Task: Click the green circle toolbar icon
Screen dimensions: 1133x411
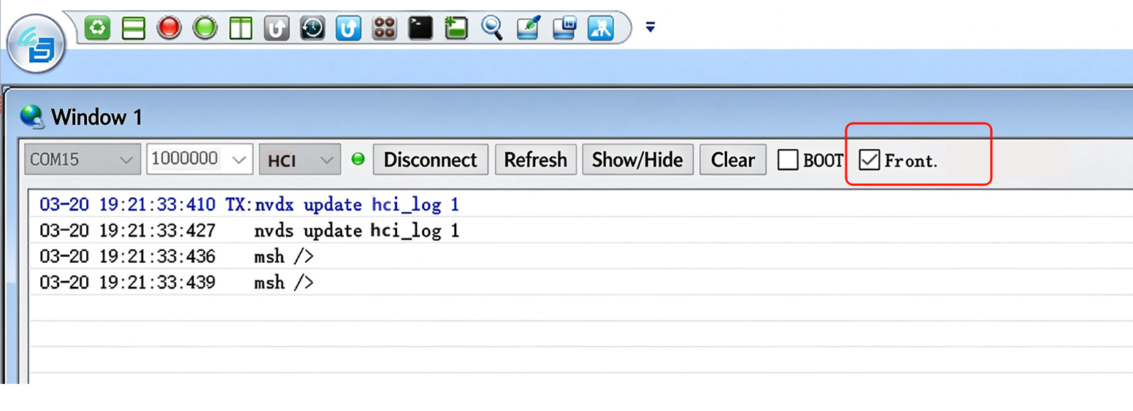Action: pos(205,28)
